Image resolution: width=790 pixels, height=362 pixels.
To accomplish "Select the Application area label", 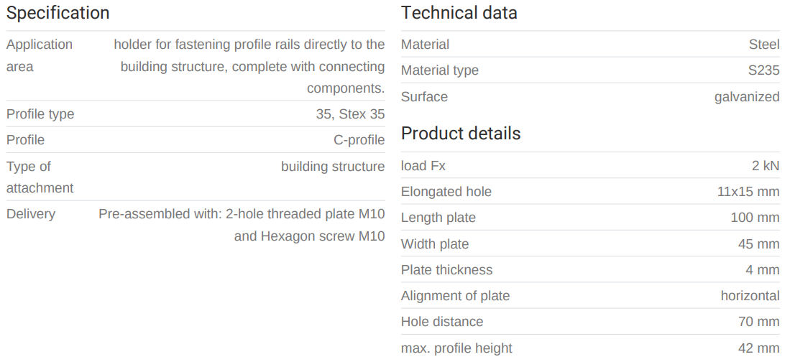I will (40, 55).
